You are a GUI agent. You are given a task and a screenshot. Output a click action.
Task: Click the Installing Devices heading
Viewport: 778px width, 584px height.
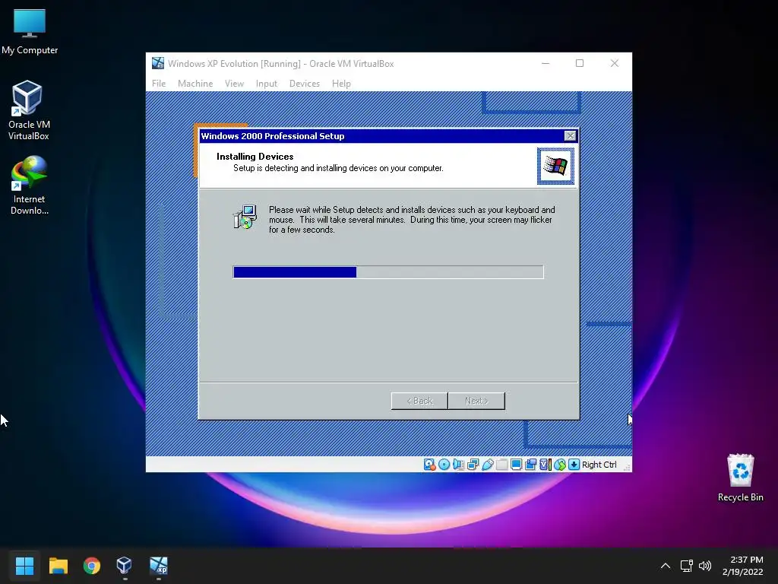click(255, 157)
